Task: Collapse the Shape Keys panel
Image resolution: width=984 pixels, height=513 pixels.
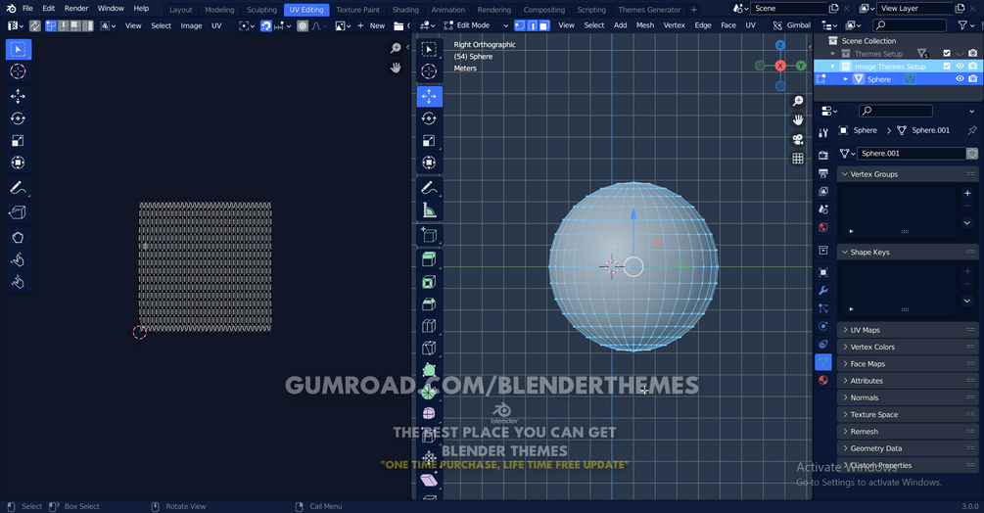Action: pyautogui.click(x=908, y=252)
